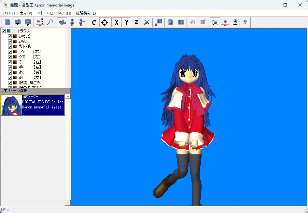Image resolution: width=308 pixels, height=213 pixels.
Task: Open the コントロール(C) menu
Action: tap(45, 13)
